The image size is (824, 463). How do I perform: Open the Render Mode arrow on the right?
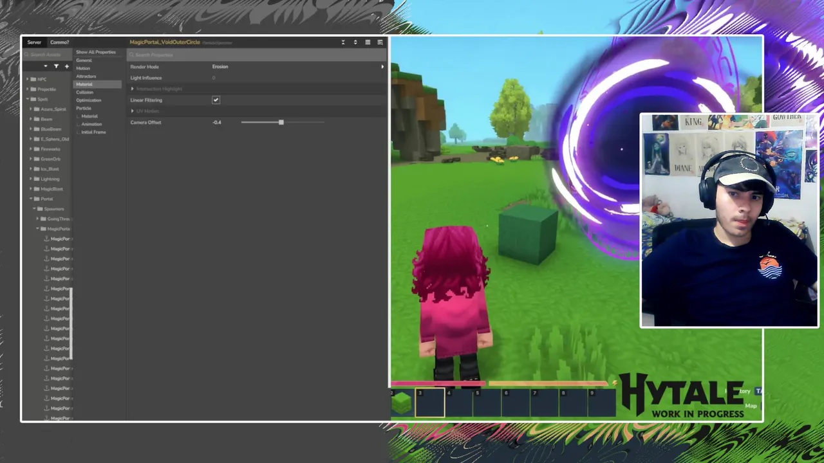[382, 67]
